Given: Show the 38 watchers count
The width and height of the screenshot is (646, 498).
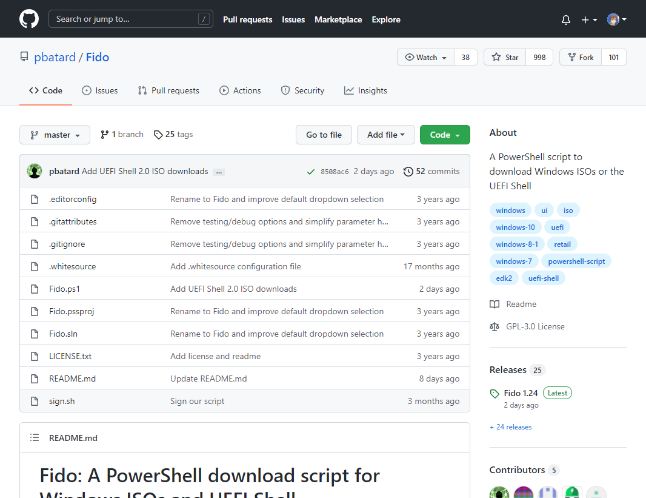Looking at the screenshot, I should point(465,57).
